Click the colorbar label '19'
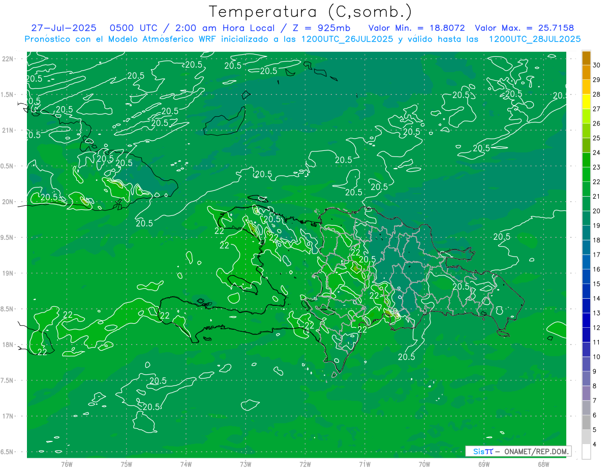The width and height of the screenshot is (610, 471). tap(597, 226)
